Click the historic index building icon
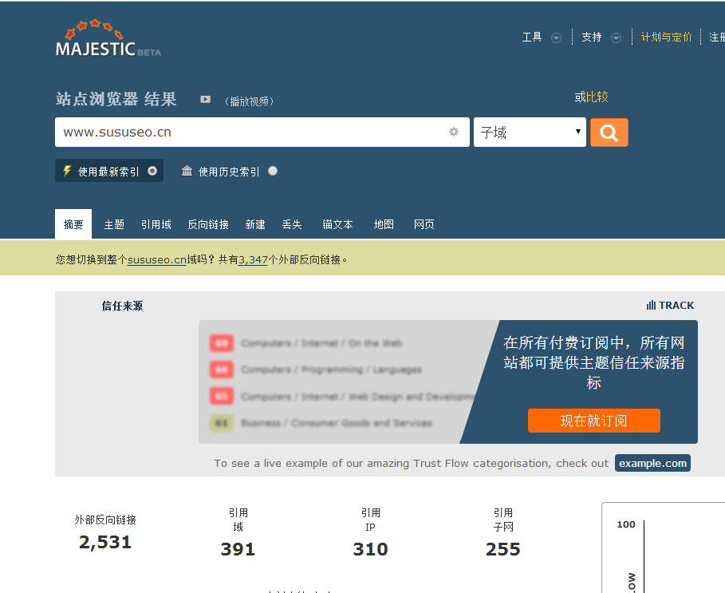725x593 pixels. click(x=187, y=171)
